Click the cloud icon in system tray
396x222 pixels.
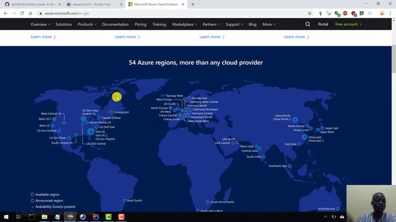pyautogui.click(x=342, y=216)
